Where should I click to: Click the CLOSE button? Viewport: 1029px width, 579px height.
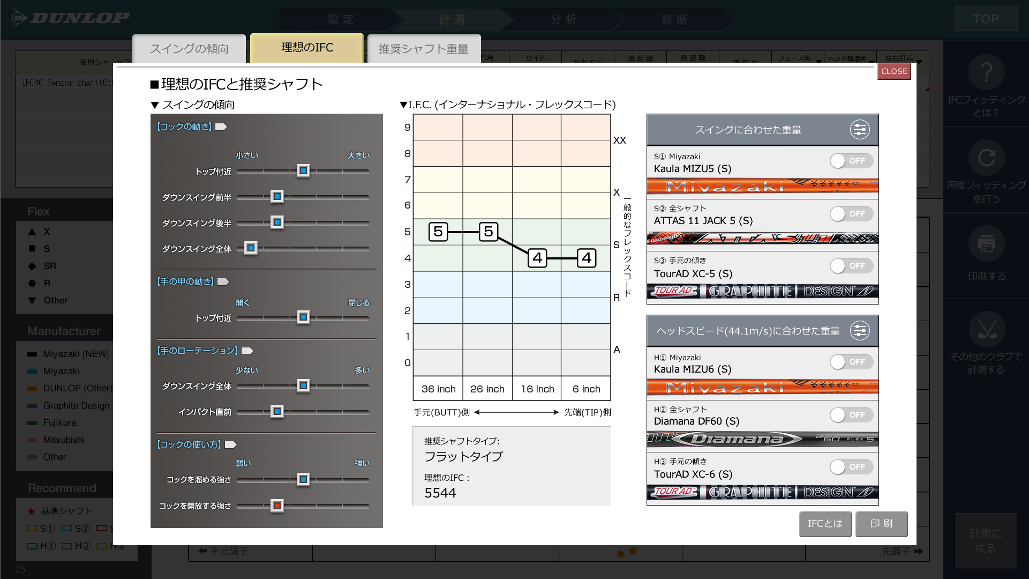coord(894,71)
